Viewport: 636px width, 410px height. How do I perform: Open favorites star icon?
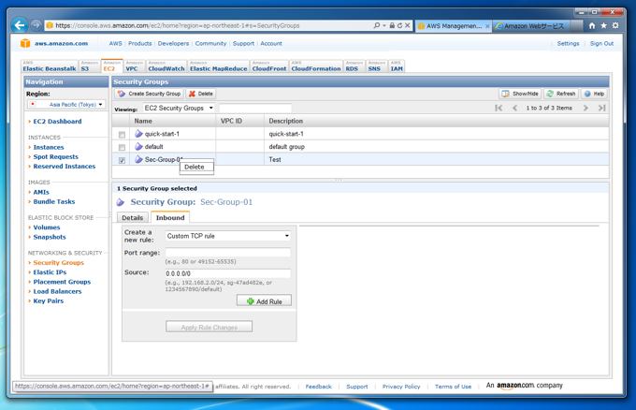click(603, 25)
